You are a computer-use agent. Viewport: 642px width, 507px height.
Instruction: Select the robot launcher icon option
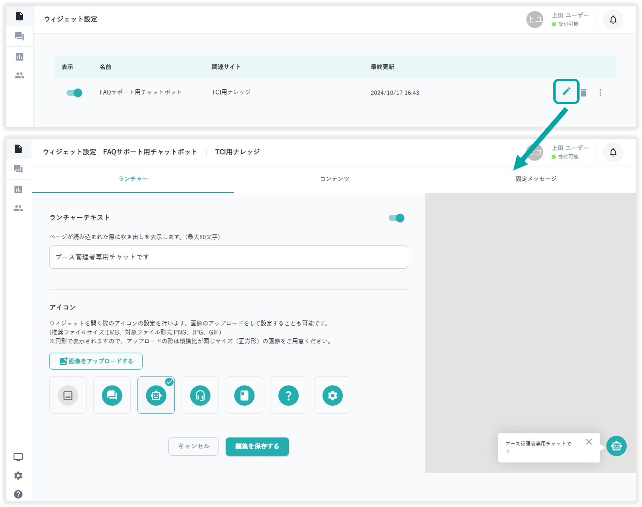point(156,395)
